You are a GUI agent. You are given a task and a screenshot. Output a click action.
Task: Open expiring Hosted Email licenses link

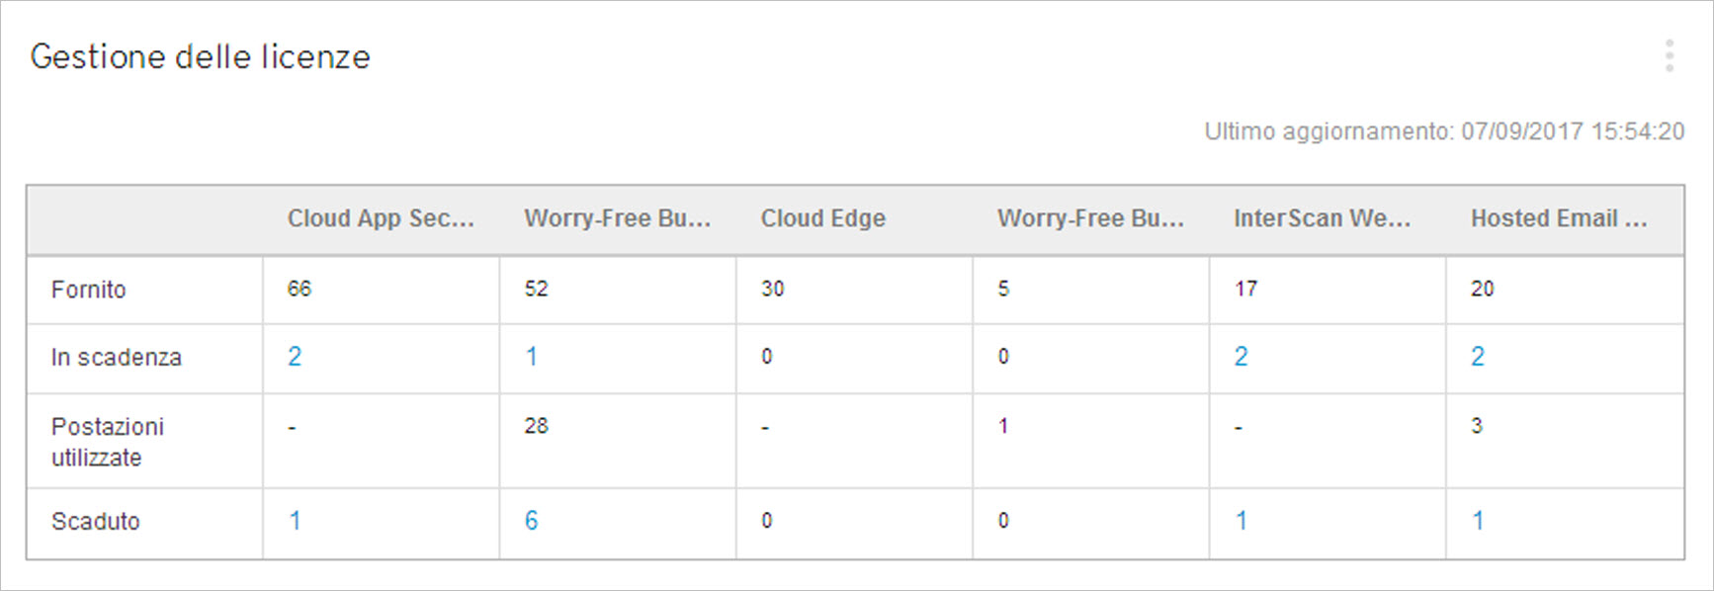[1478, 357]
